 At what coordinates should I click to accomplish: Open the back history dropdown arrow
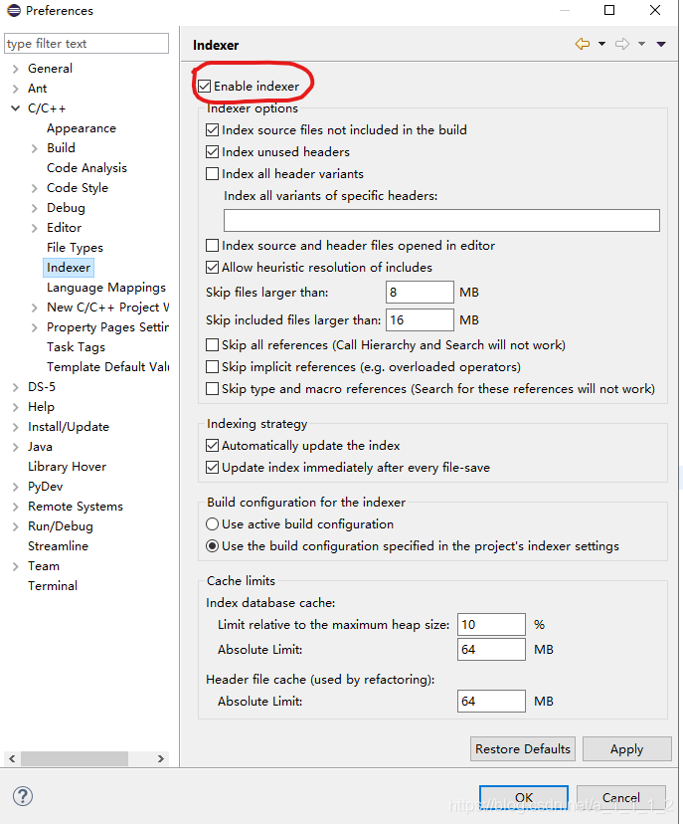[x=601, y=44]
